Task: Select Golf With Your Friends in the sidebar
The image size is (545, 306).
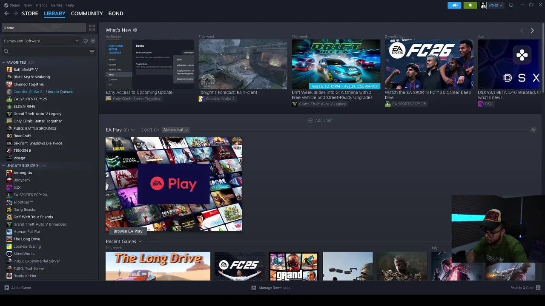Action: 33,217
